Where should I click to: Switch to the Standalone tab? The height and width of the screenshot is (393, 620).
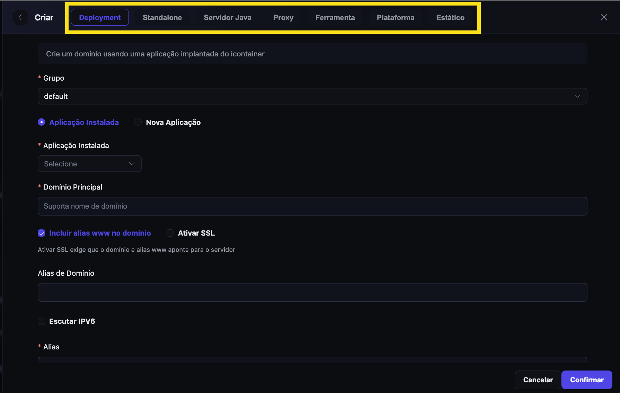coord(162,18)
